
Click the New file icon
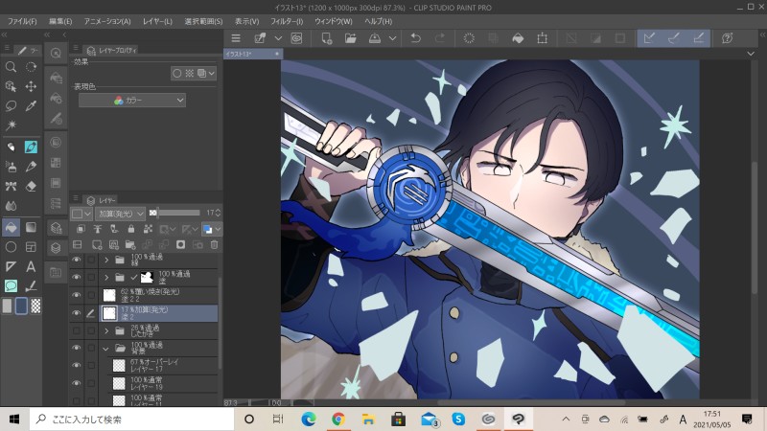pos(326,38)
